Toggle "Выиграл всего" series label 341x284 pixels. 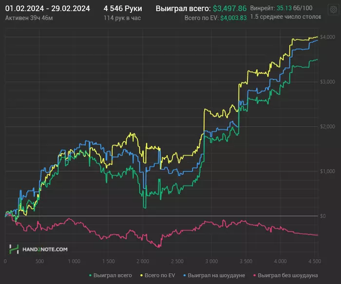coord(113,276)
